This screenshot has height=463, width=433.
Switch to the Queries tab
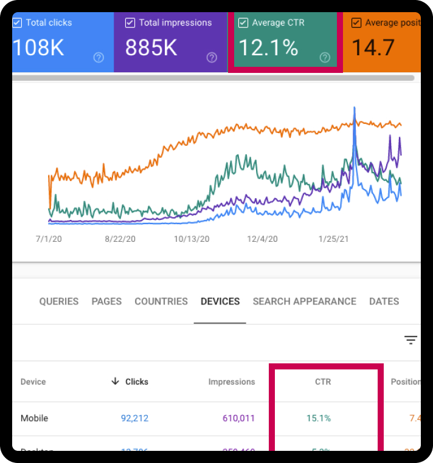pos(59,301)
